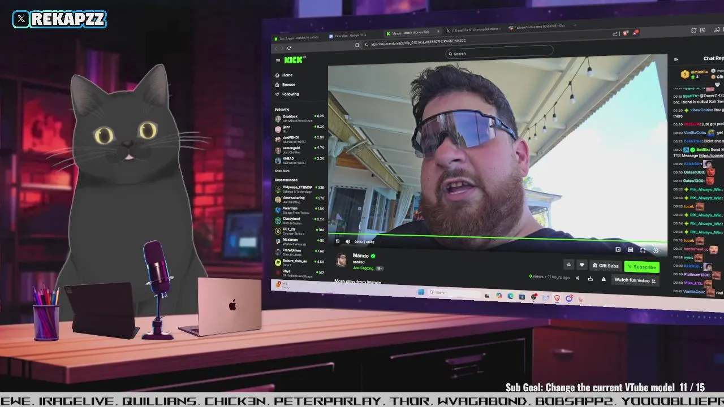The width and height of the screenshot is (724, 407).
Task: Click the bookmark icon beside the URL
Action: click(356, 45)
